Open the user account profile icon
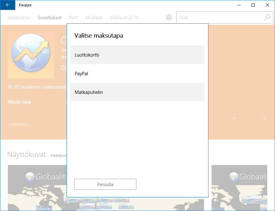Viewport: 275px width, 211px height. pyautogui.click(x=169, y=18)
